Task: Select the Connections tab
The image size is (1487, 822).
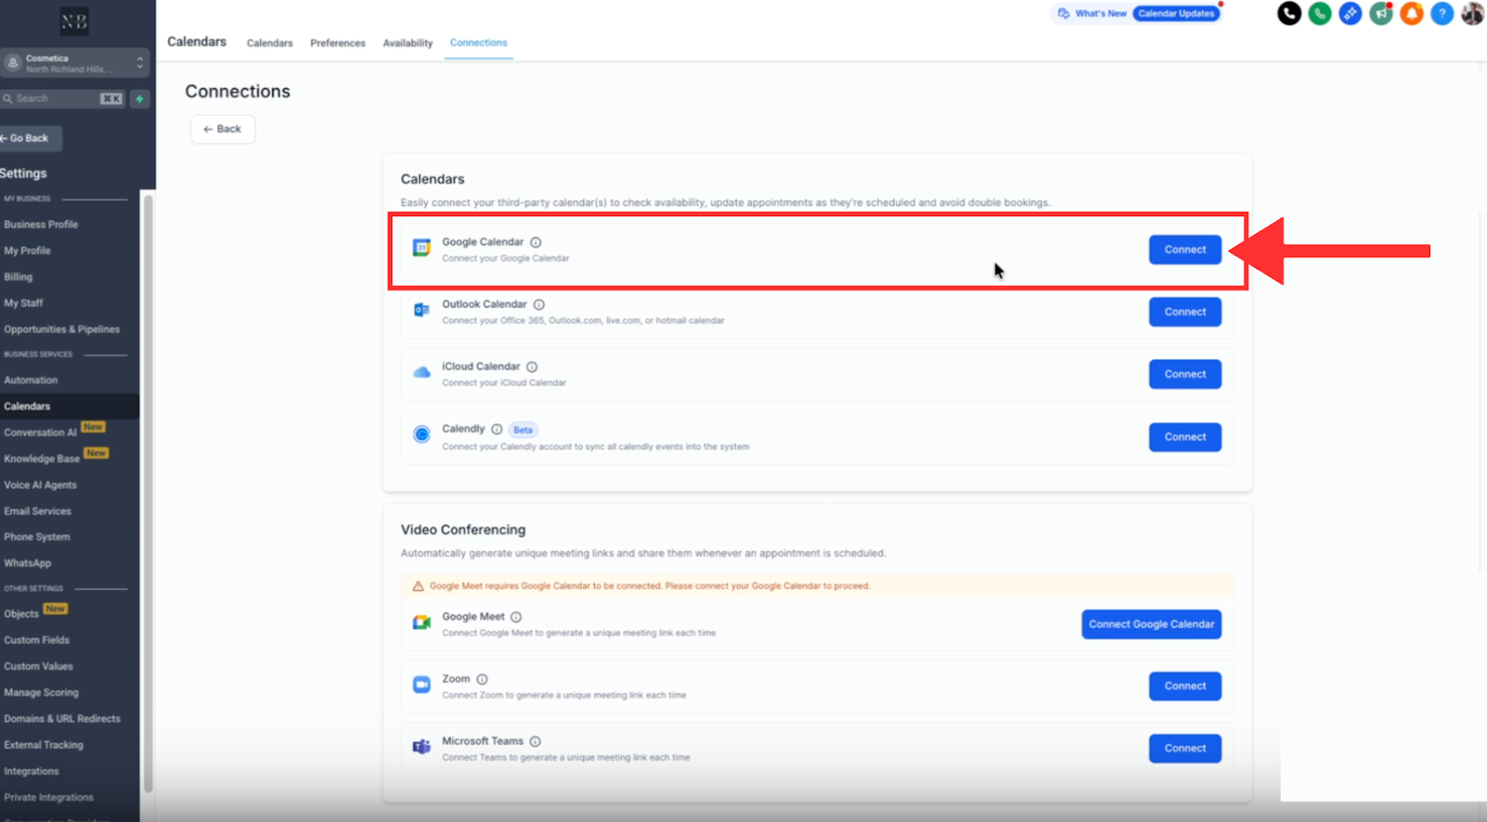Action: (x=479, y=43)
